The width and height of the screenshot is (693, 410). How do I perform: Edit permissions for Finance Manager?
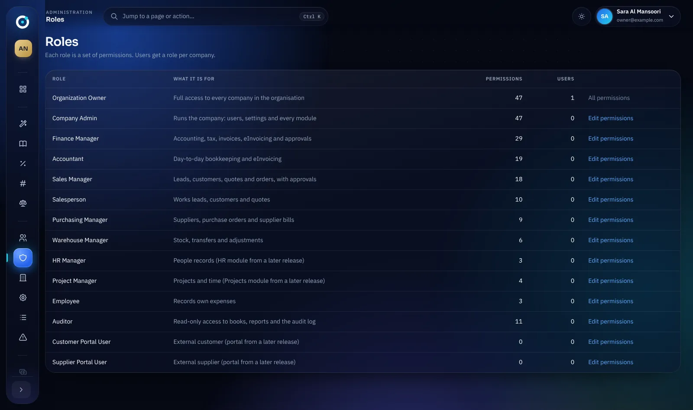pyautogui.click(x=611, y=138)
